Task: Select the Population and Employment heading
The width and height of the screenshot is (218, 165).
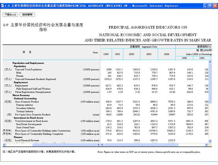Action: coord(28,63)
